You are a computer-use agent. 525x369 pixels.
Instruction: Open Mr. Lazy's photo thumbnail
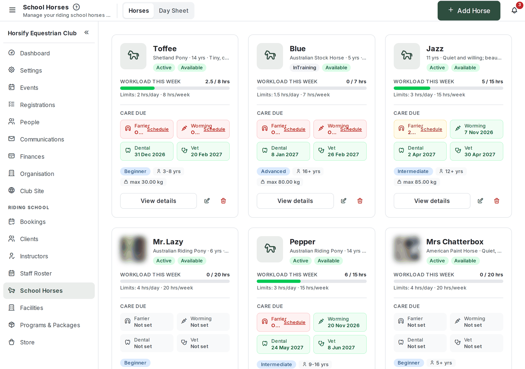(x=133, y=249)
